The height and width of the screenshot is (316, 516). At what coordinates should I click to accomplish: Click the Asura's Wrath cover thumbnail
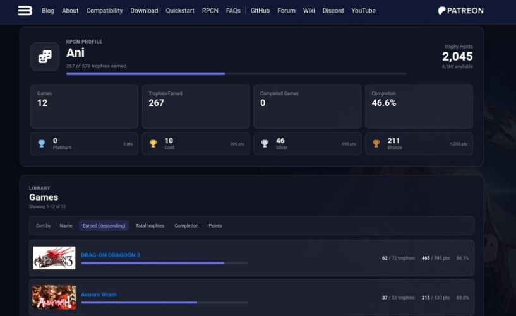click(54, 297)
